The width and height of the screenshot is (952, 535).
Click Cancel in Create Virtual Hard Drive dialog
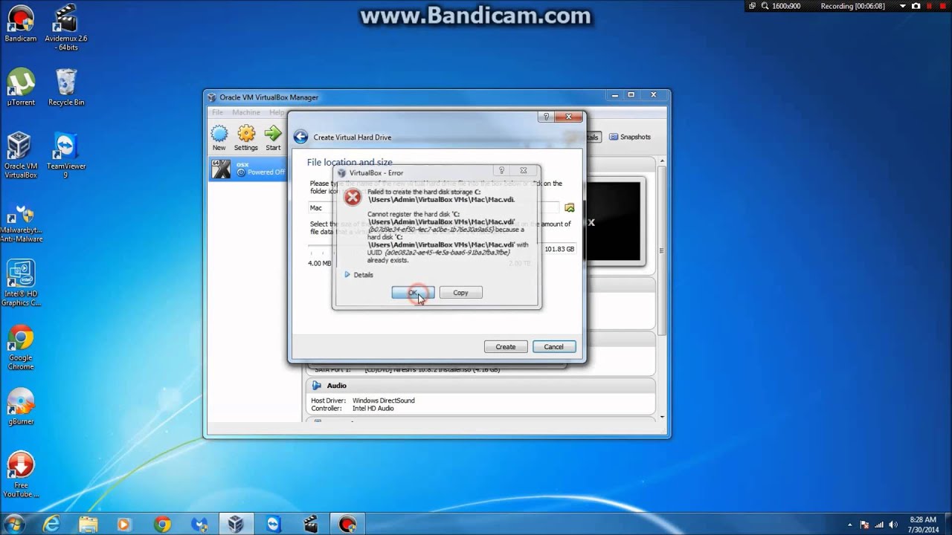tap(553, 347)
